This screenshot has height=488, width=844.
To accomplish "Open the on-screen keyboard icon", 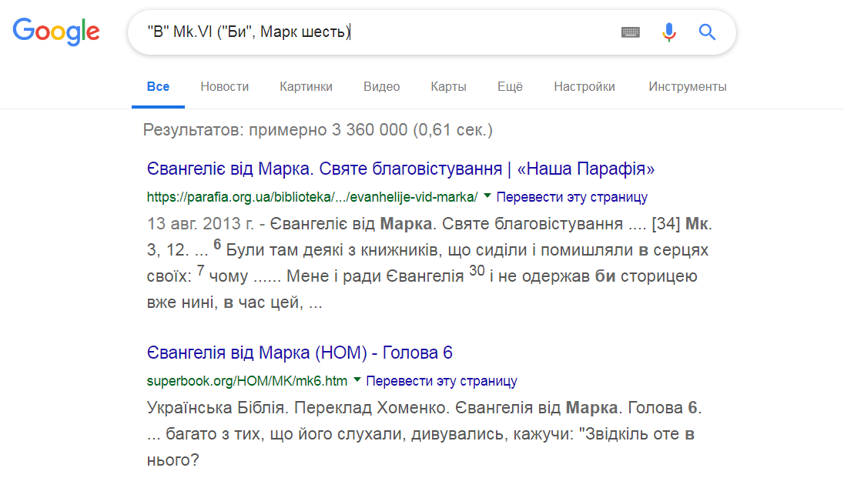I will [631, 32].
